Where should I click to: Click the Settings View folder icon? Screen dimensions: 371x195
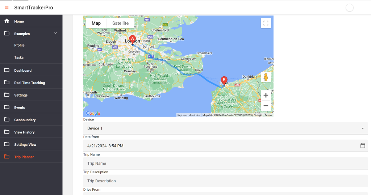pyautogui.click(x=7, y=144)
